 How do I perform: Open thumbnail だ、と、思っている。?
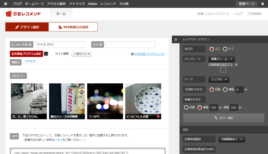click(29, 101)
